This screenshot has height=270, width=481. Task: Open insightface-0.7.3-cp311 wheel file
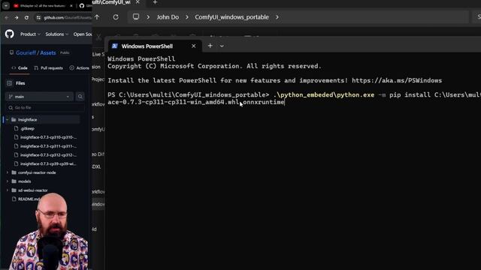(48, 146)
